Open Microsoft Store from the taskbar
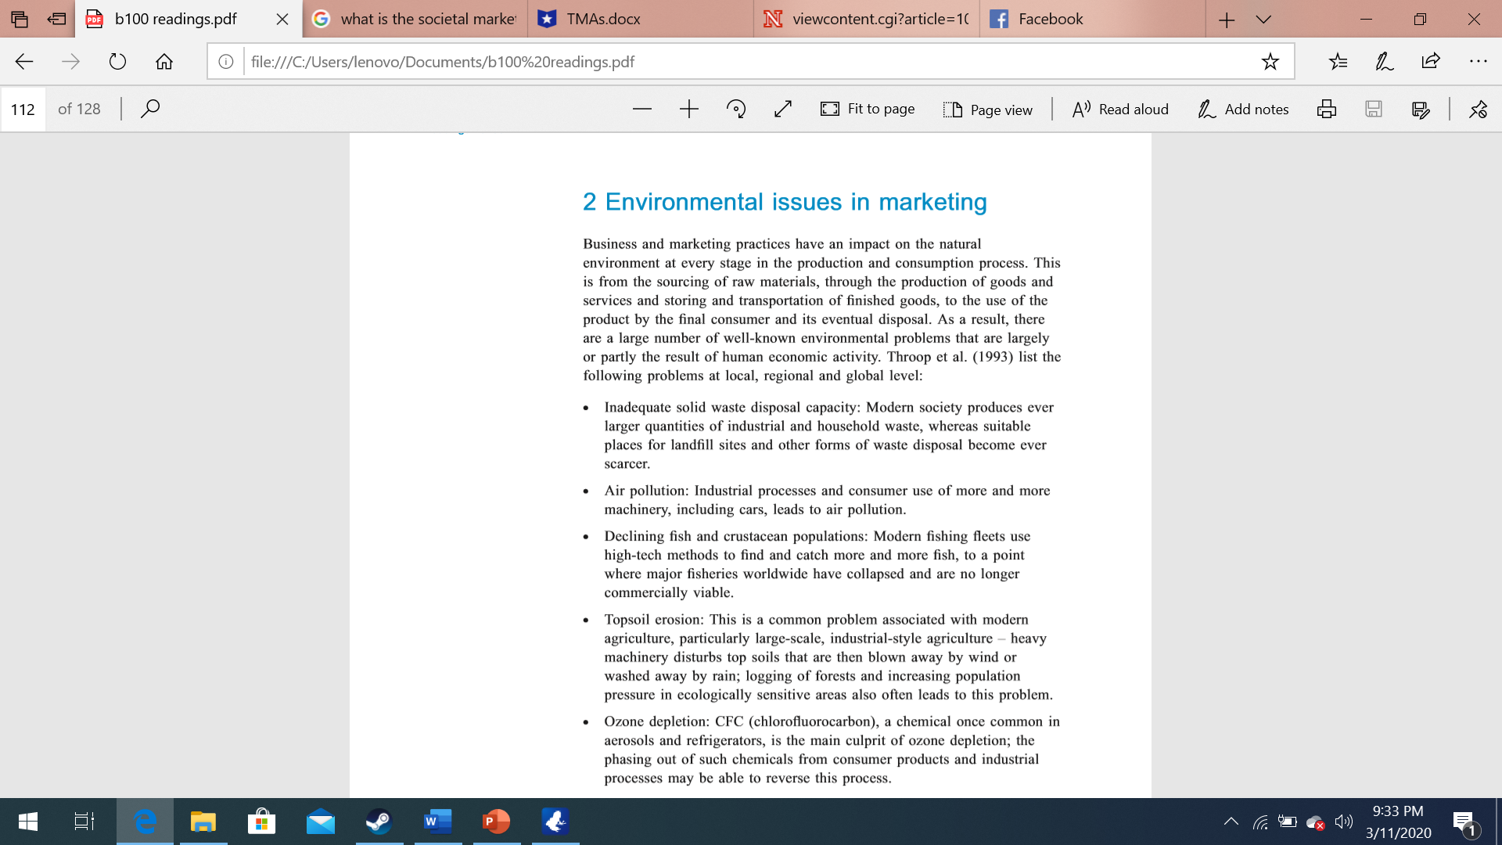This screenshot has height=845, width=1502. pyautogui.click(x=261, y=822)
